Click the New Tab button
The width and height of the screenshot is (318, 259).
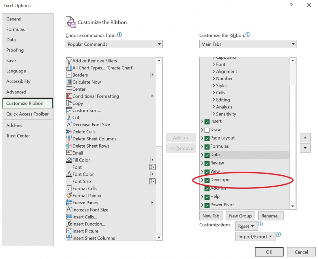click(x=211, y=216)
